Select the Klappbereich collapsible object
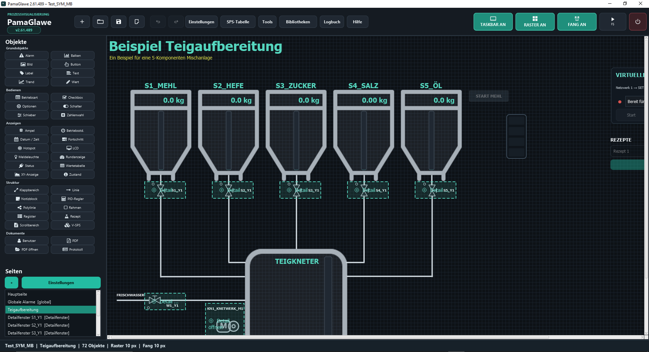Screen dimensions: 649x352 pyautogui.click(x=27, y=190)
